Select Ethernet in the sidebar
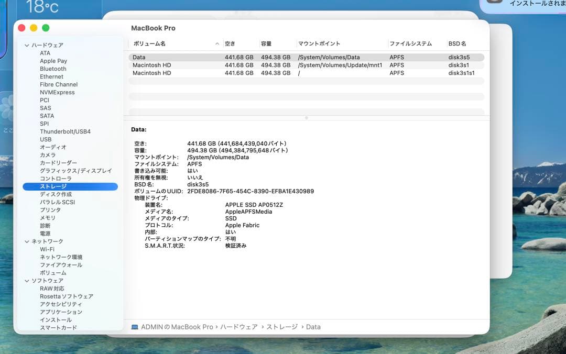 [x=51, y=76]
